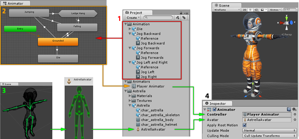Toggle scene audio speaker icon
299x139 pixels.
pyautogui.click(x=256, y=10)
